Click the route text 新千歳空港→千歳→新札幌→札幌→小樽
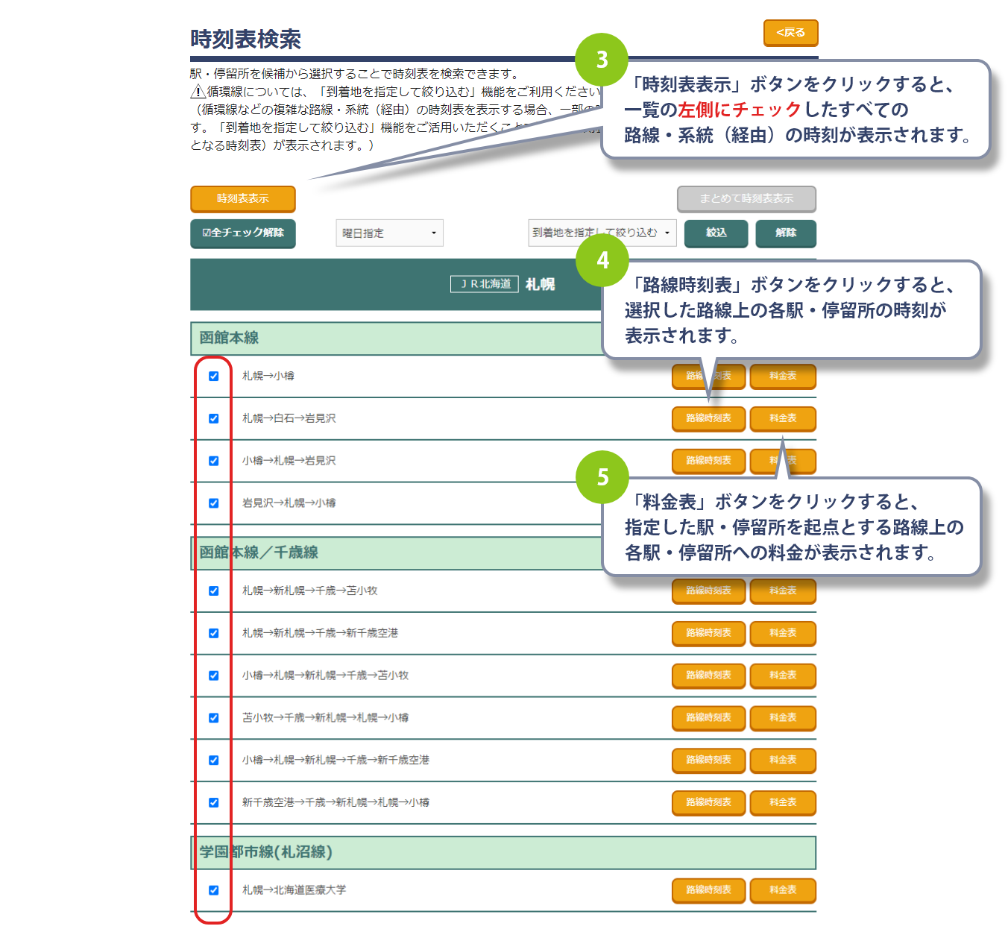The height and width of the screenshot is (932, 1008). pos(336,803)
